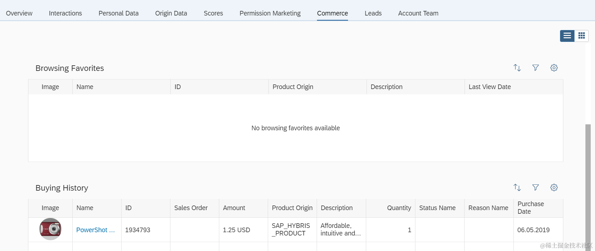Open the Account Team tab
The width and height of the screenshot is (595, 251).
point(418,13)
